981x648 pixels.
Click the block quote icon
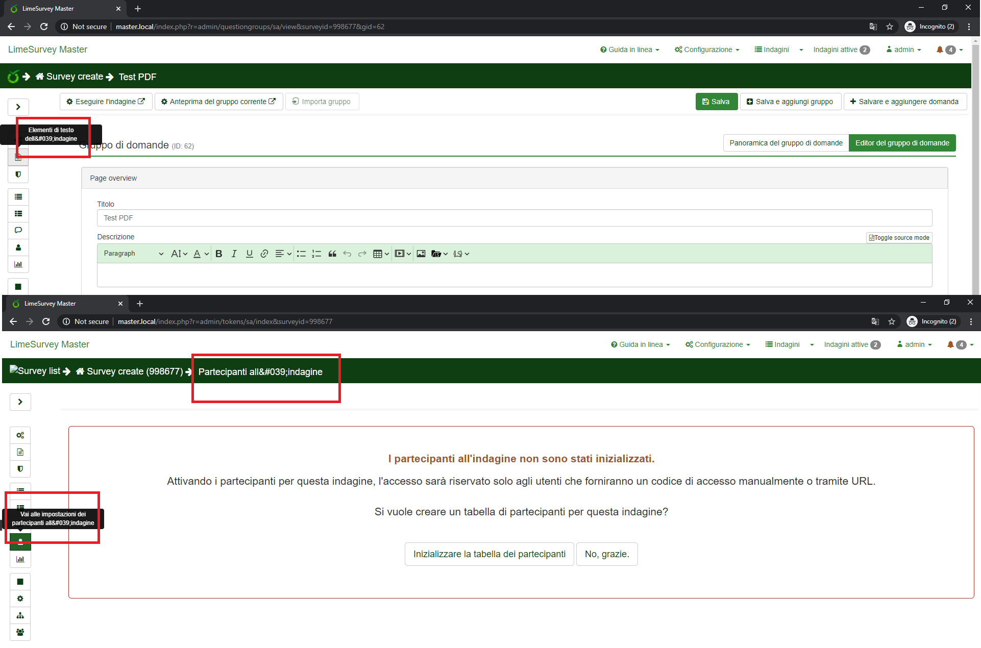click(x=332, y=254)
